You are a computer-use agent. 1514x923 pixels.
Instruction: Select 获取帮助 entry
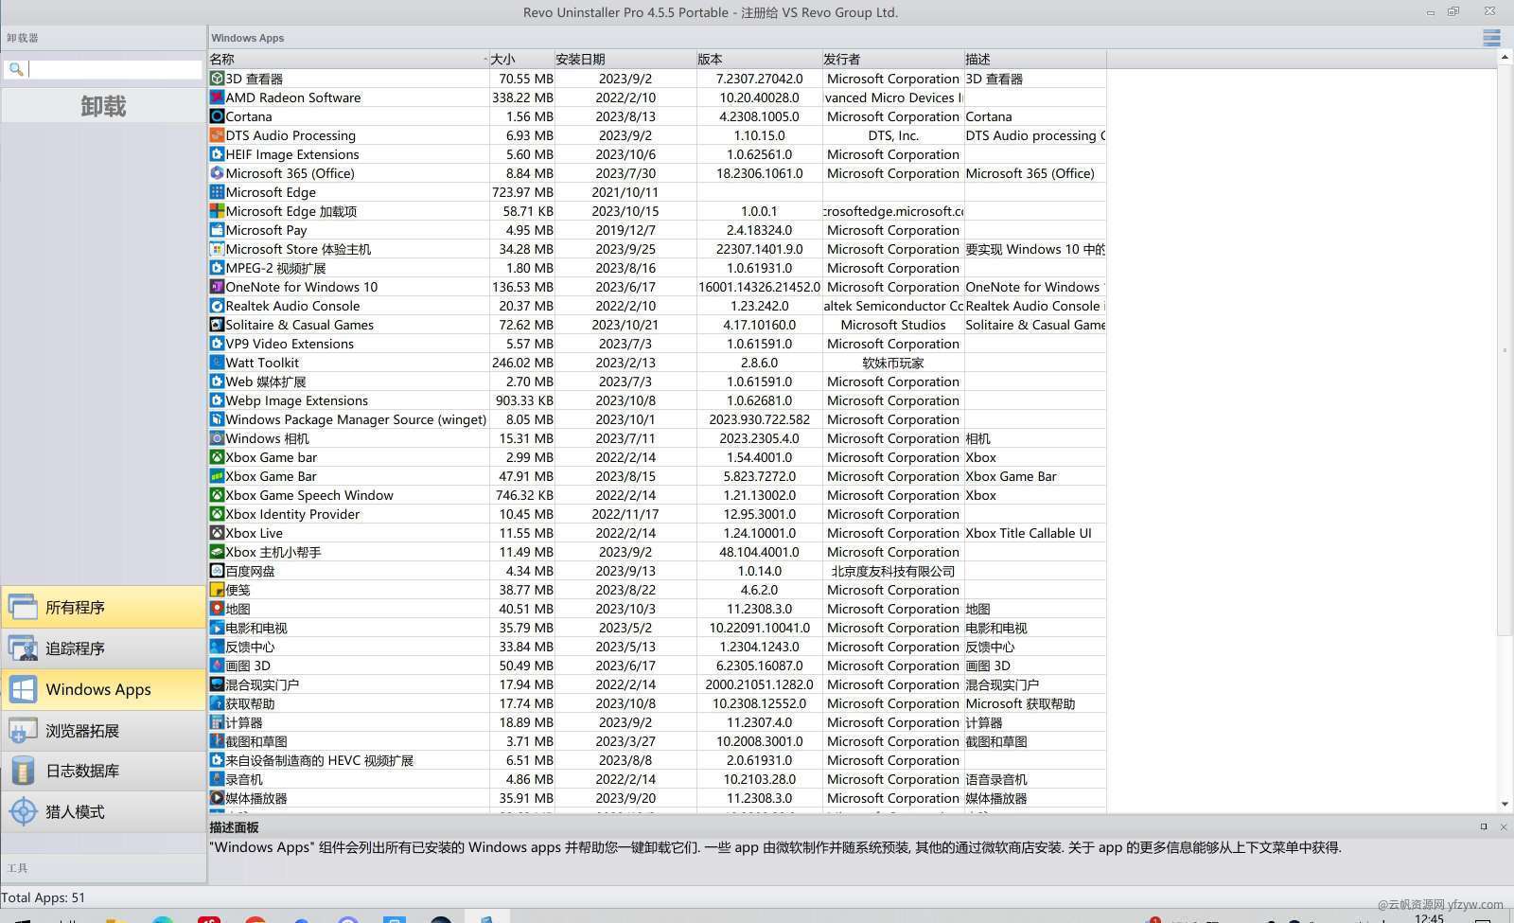pos(657,703)
